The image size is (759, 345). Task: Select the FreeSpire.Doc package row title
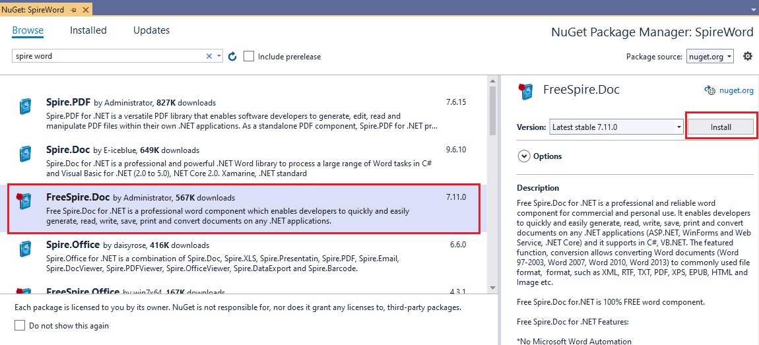(78, 197)
